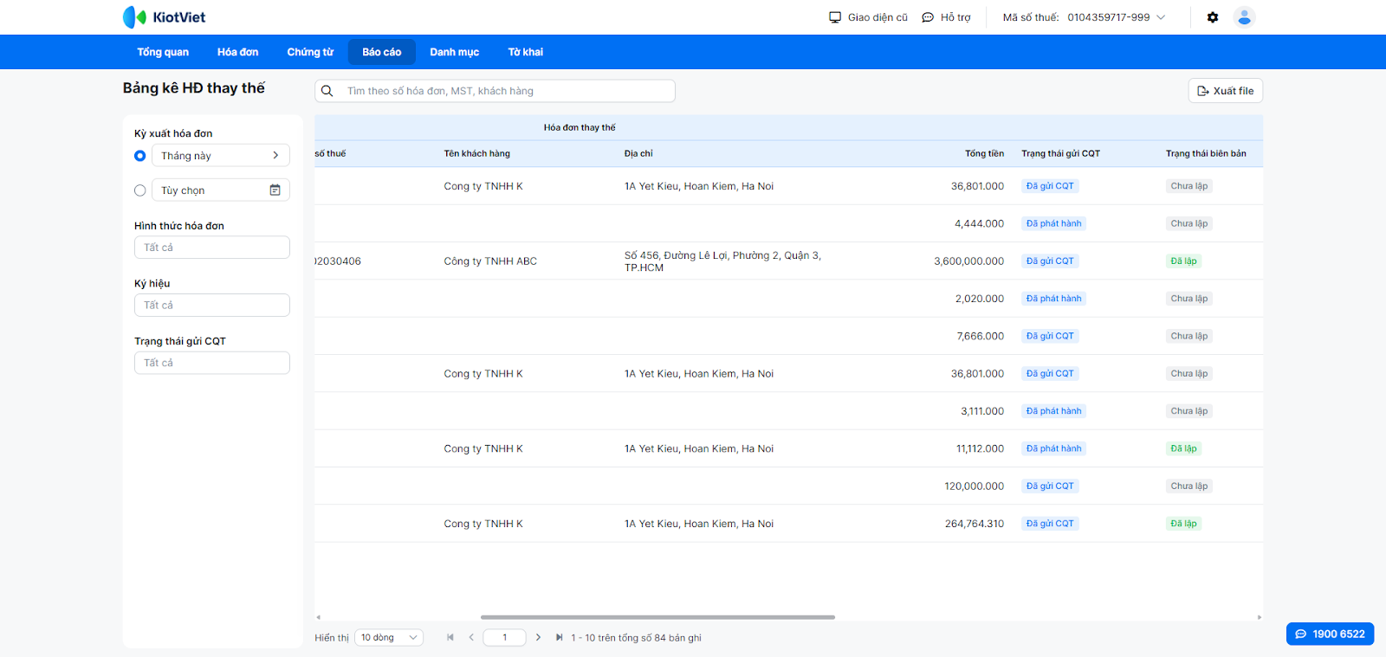Click the KiotViet logo icon
Screen dimensions: 1386x657
134,17
